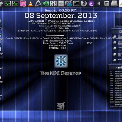Click the 'RAM: 1.29GiB' reading
The height and width of the screenshot is (122, 122).
[36, 21]
